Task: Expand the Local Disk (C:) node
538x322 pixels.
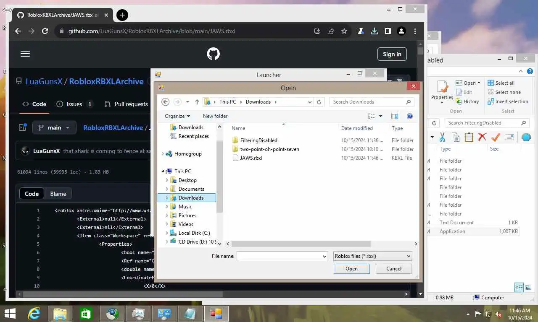Action: pos(167,233)
